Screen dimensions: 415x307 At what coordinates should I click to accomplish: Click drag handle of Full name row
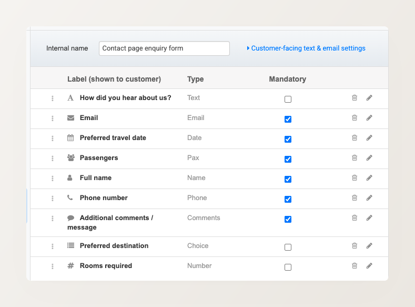[53, 179]
